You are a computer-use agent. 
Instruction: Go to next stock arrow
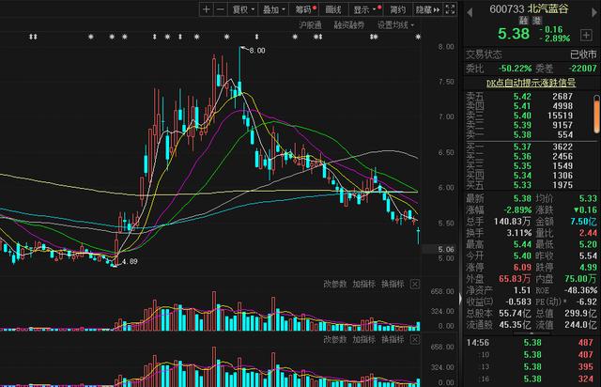pos(595,12)
